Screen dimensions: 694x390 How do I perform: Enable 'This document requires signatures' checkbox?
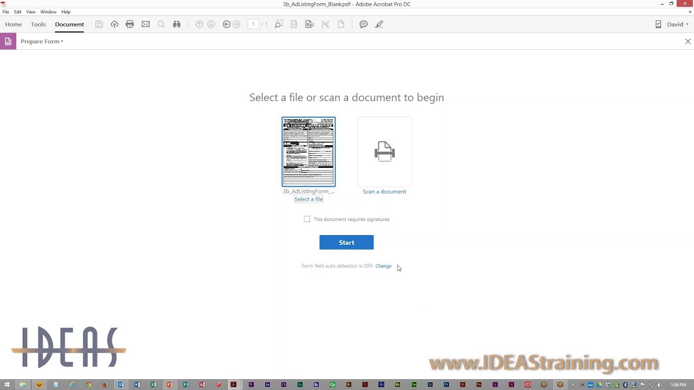(x=307, y=219)
